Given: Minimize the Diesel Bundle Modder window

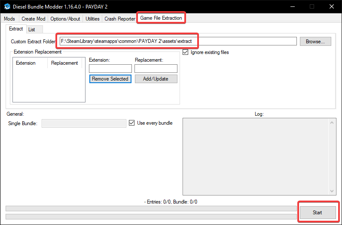Looking at the screenshot, I should coord(293,6).
